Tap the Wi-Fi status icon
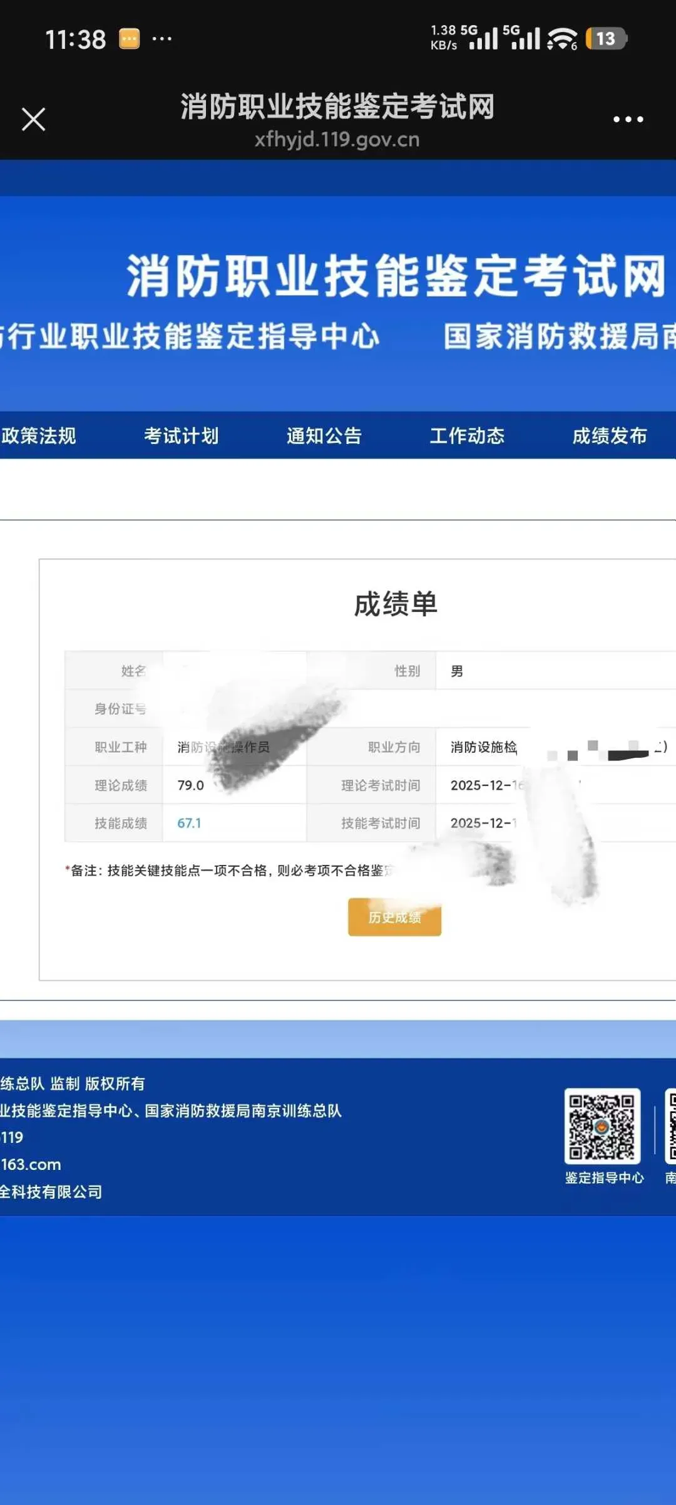 [x=561, y=39]
